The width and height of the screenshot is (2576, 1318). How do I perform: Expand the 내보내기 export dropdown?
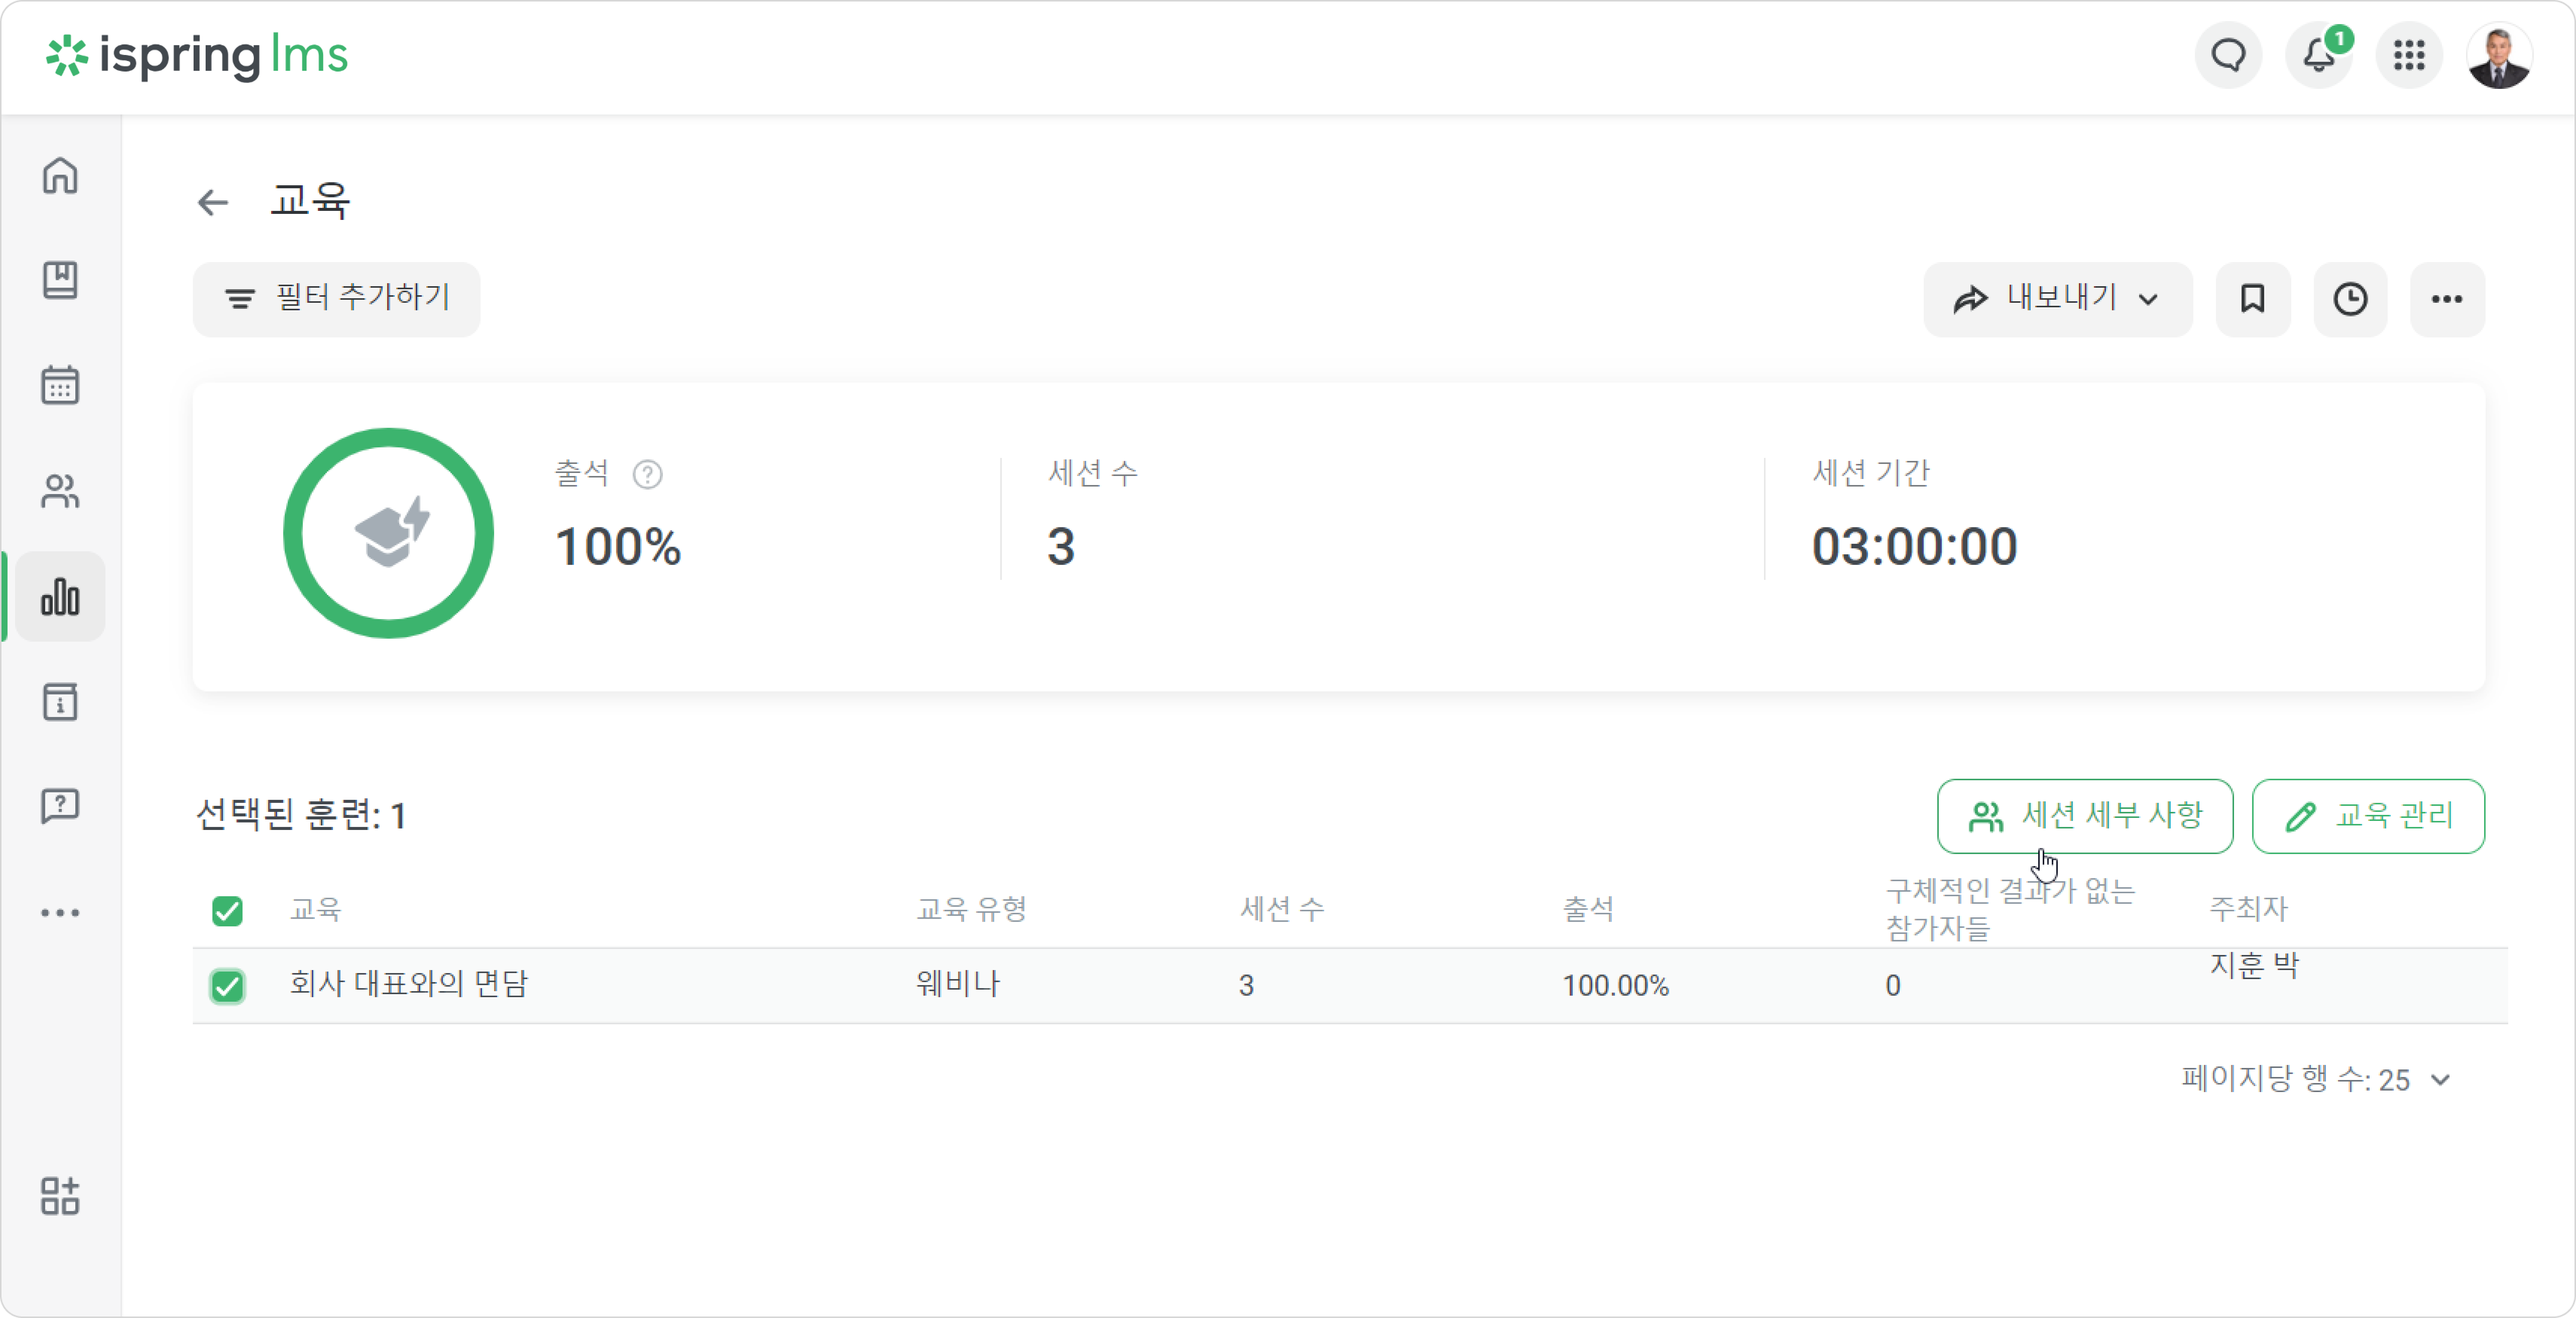(2057, 299)
